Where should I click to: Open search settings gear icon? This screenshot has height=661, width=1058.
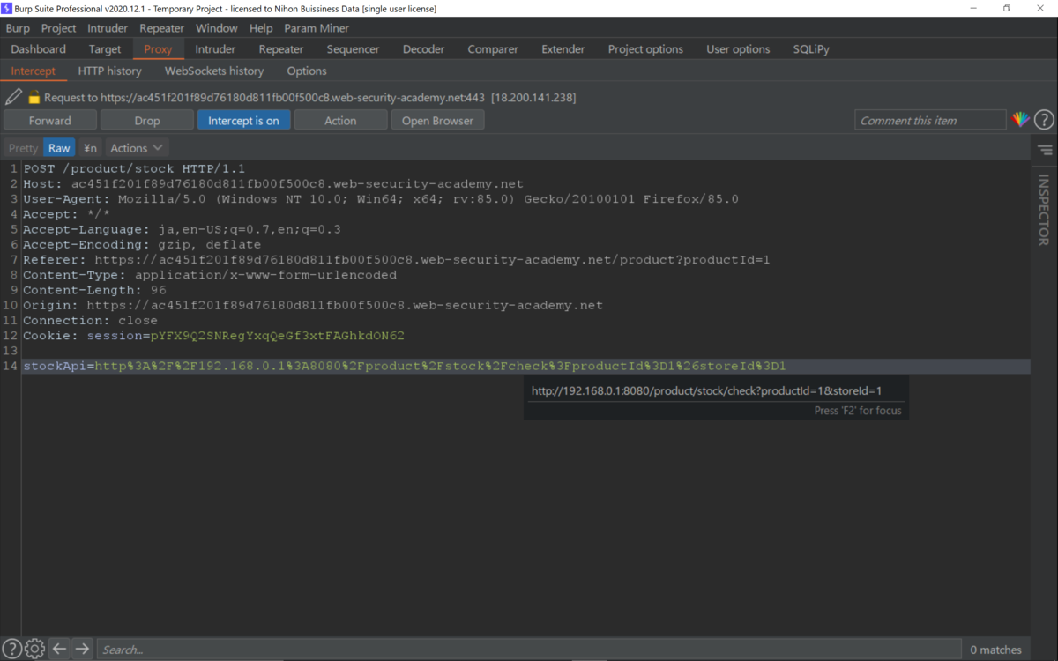pyautogui.click(x=34, y=650)
